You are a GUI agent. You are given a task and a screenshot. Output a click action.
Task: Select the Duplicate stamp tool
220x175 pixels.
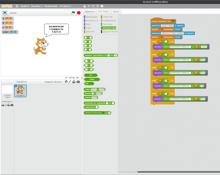pyautogui.click(x=84, y=6)
